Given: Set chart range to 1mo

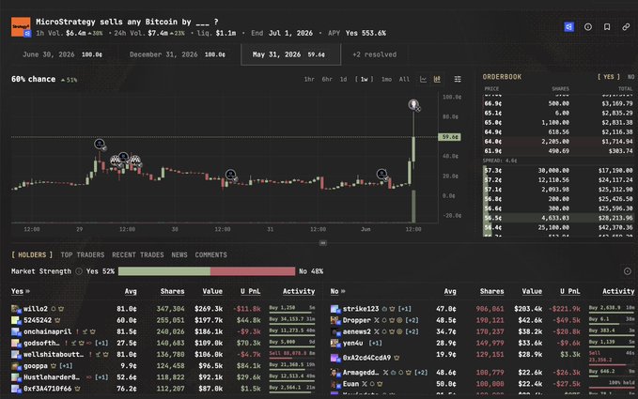Looking at the screenshot, I should (x=386, y=79).
